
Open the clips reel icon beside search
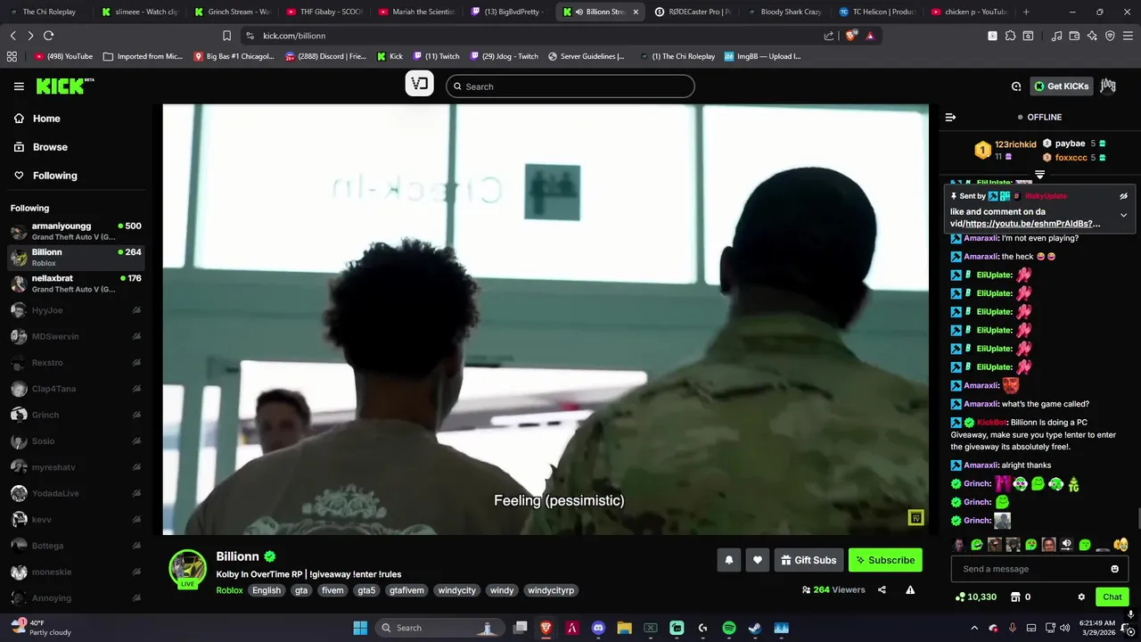click(420, 84)
